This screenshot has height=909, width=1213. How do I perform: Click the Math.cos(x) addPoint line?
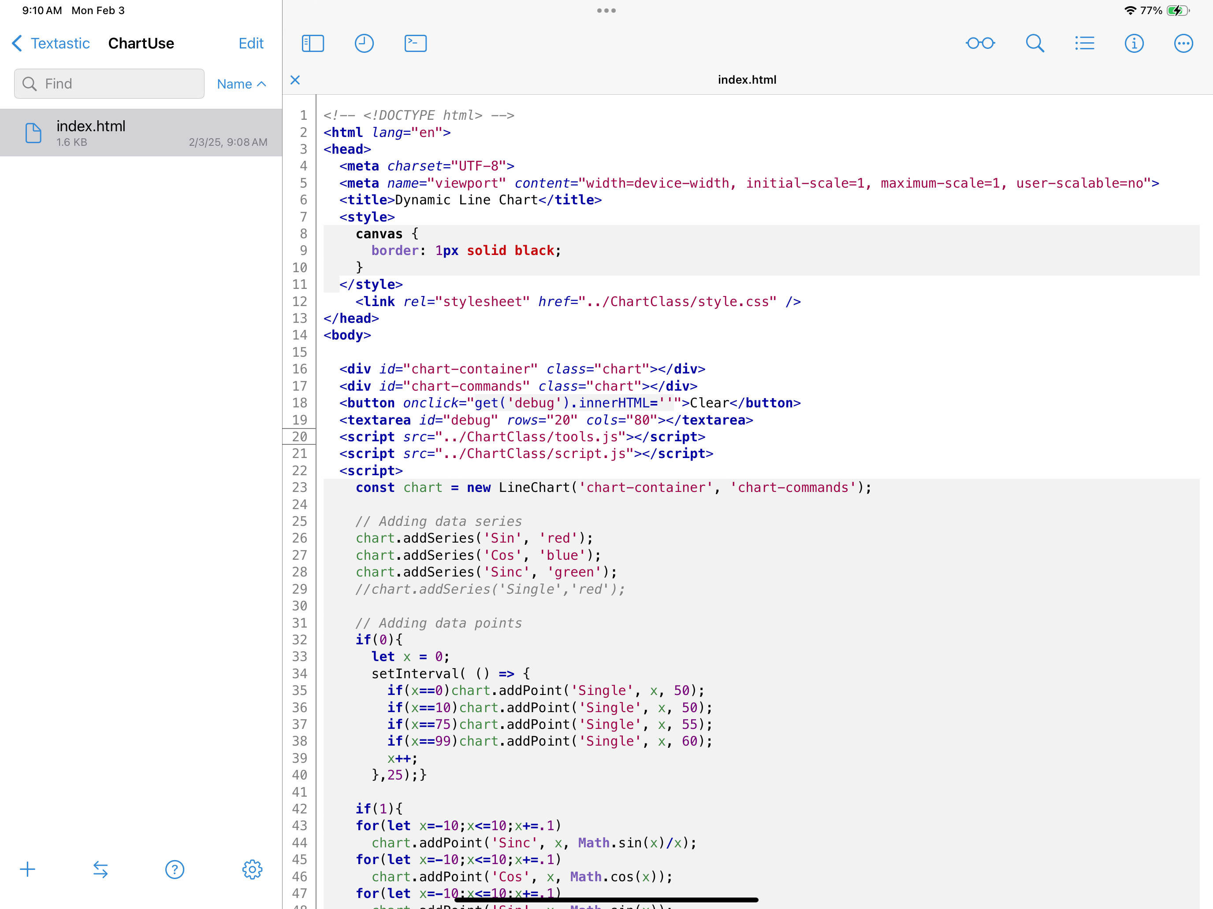coord(522,877)
